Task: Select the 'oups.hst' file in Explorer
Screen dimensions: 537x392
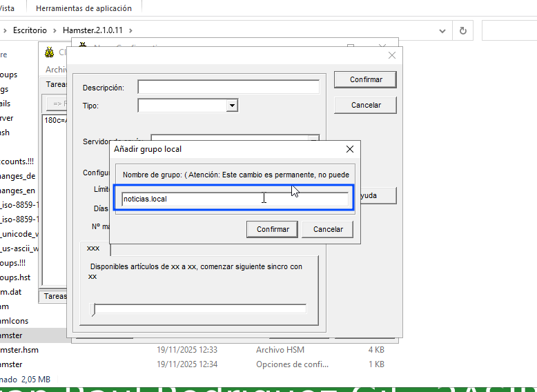Action: (15, 277)
